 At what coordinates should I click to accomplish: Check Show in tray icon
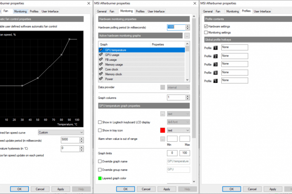pyautogui.click(x=100, y=130)
